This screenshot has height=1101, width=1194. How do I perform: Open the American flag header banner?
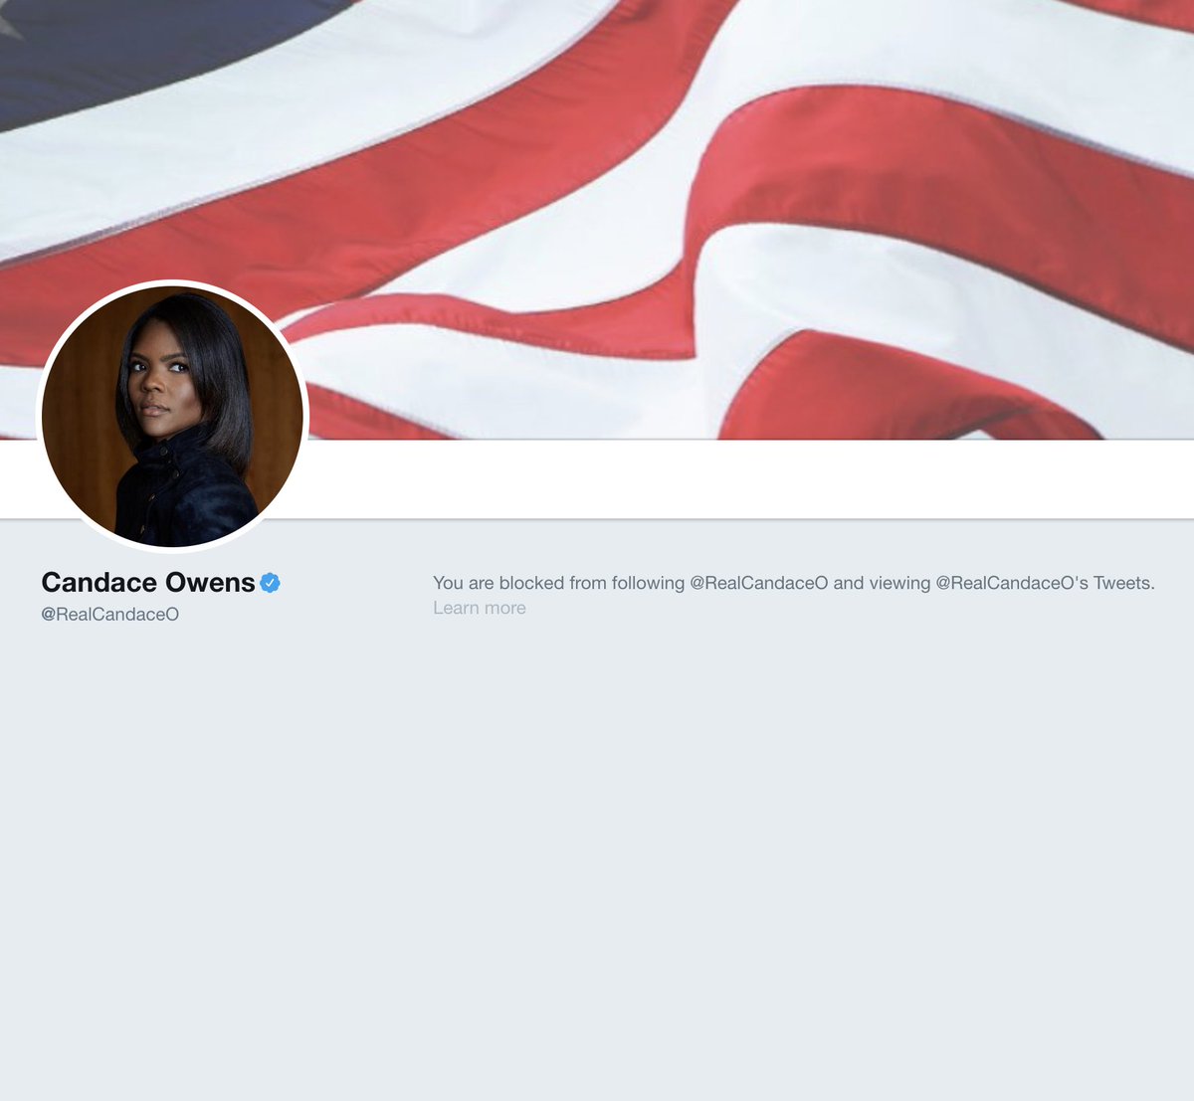point(597,219)
